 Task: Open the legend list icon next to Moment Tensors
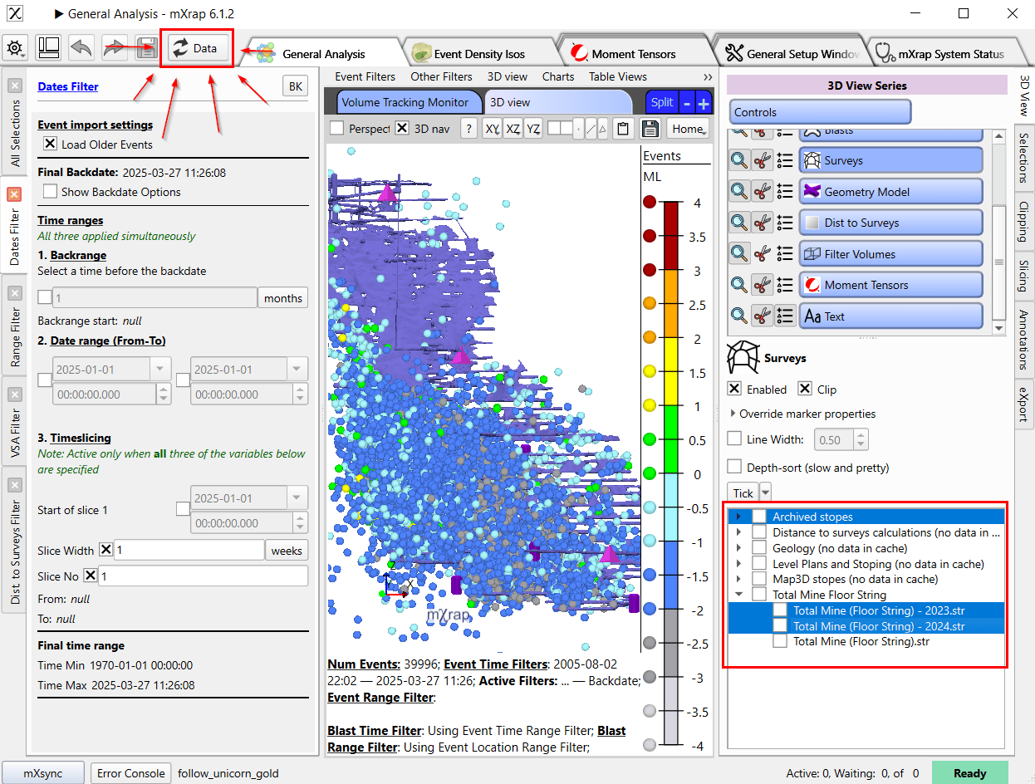(x=784, y=284)
